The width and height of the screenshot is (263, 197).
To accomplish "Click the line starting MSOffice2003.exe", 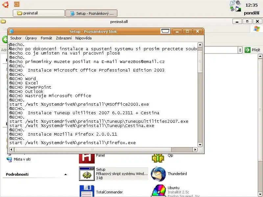I will 79,104.
